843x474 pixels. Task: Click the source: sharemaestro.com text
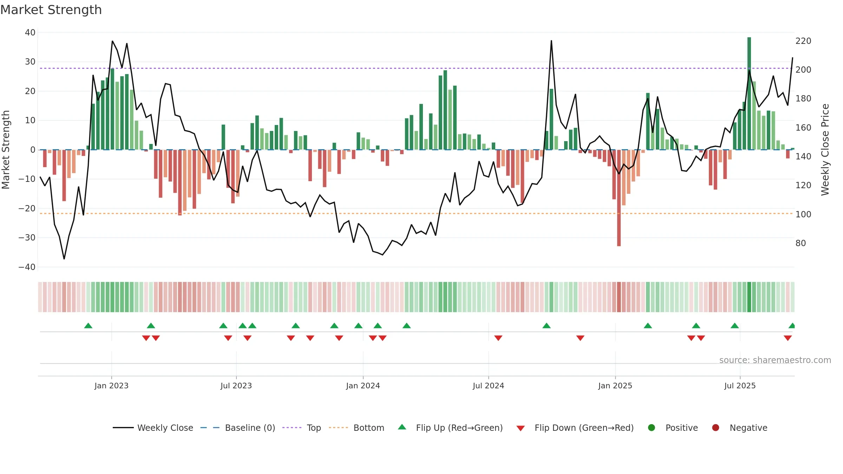tap(775, 360)
